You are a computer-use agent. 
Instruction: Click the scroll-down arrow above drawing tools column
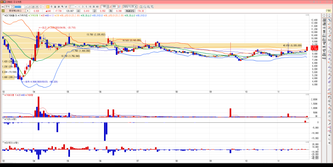[329, 17]
